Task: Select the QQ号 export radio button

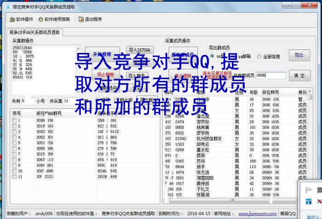Action: click(212, 57)
